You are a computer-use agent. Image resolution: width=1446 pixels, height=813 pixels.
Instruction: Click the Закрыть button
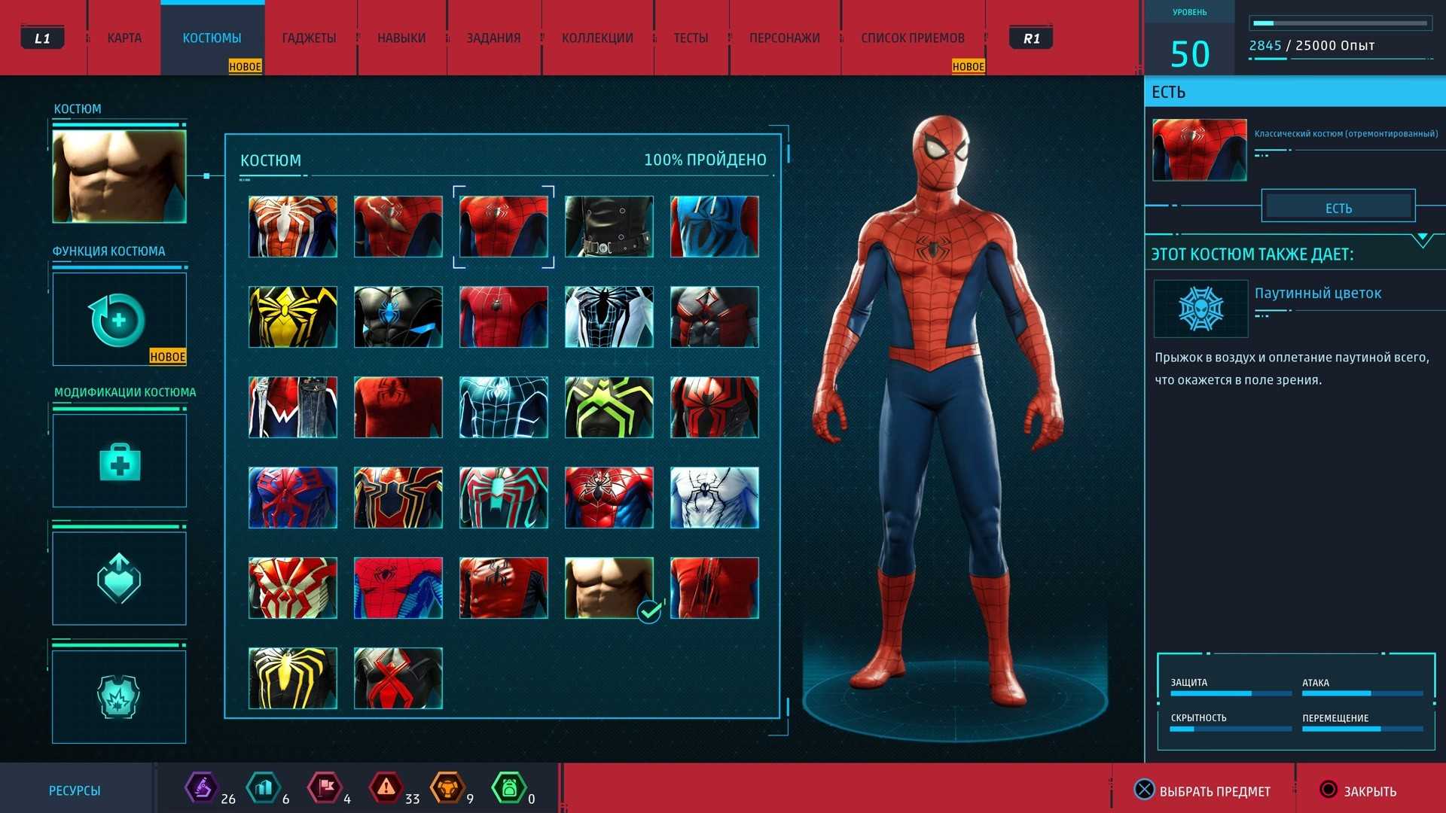pyautogui.click(x=1358, y=790)
